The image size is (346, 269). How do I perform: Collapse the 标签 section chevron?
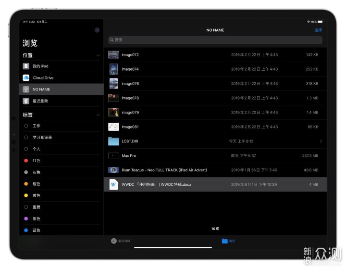point(98,115)
